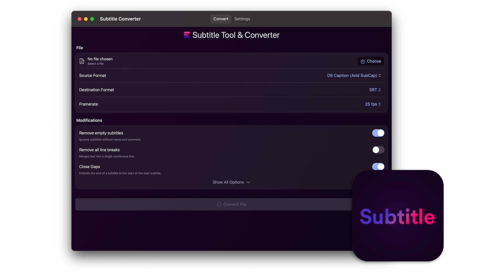Expand Show All Options

(231, 182)
